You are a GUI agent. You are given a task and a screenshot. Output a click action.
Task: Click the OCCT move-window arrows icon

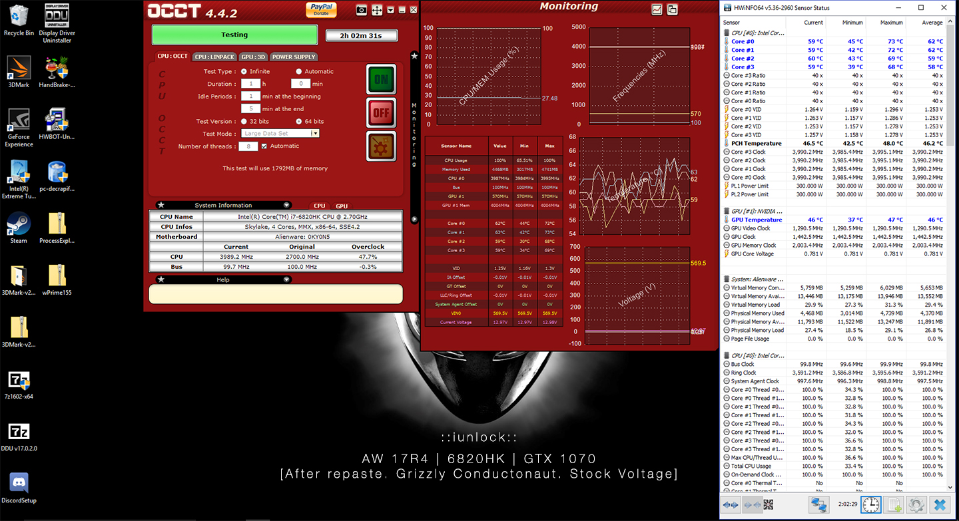tap(377, 10)
